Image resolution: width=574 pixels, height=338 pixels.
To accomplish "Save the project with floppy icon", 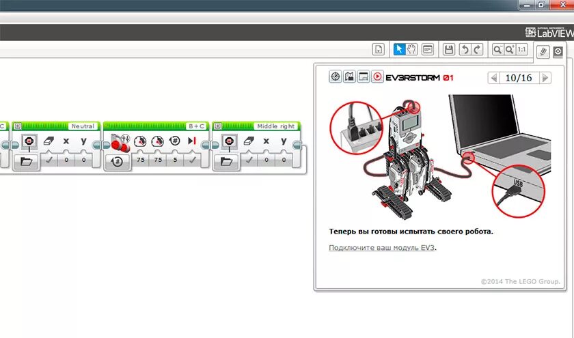I will (449, 49).
